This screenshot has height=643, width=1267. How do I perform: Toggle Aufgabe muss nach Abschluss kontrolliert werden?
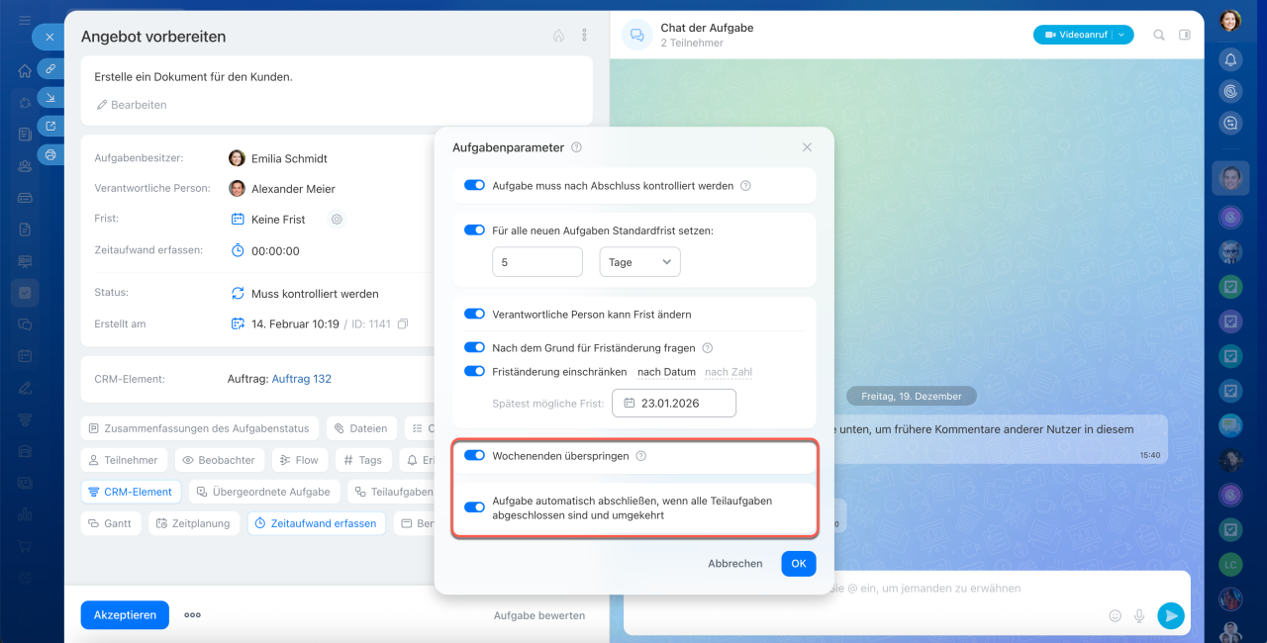tap(474, 185)
